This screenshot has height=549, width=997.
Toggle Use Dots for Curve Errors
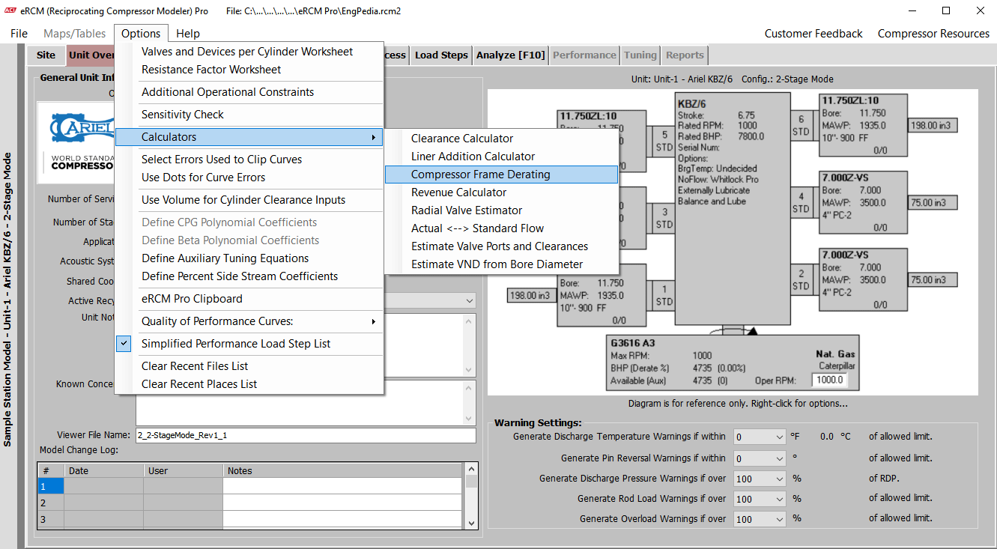(249, 178)
